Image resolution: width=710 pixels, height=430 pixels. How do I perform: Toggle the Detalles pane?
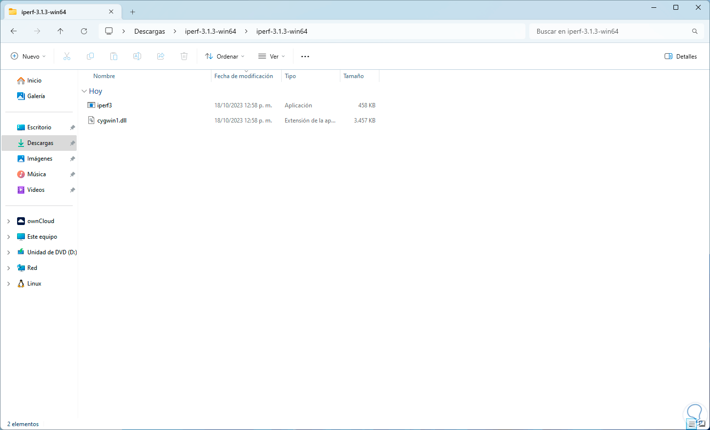[681, 56]
